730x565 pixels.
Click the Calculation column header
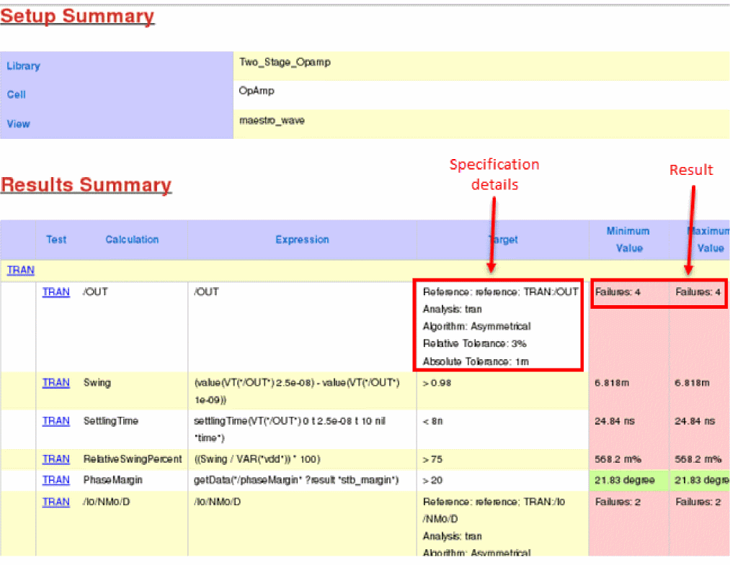132,240
